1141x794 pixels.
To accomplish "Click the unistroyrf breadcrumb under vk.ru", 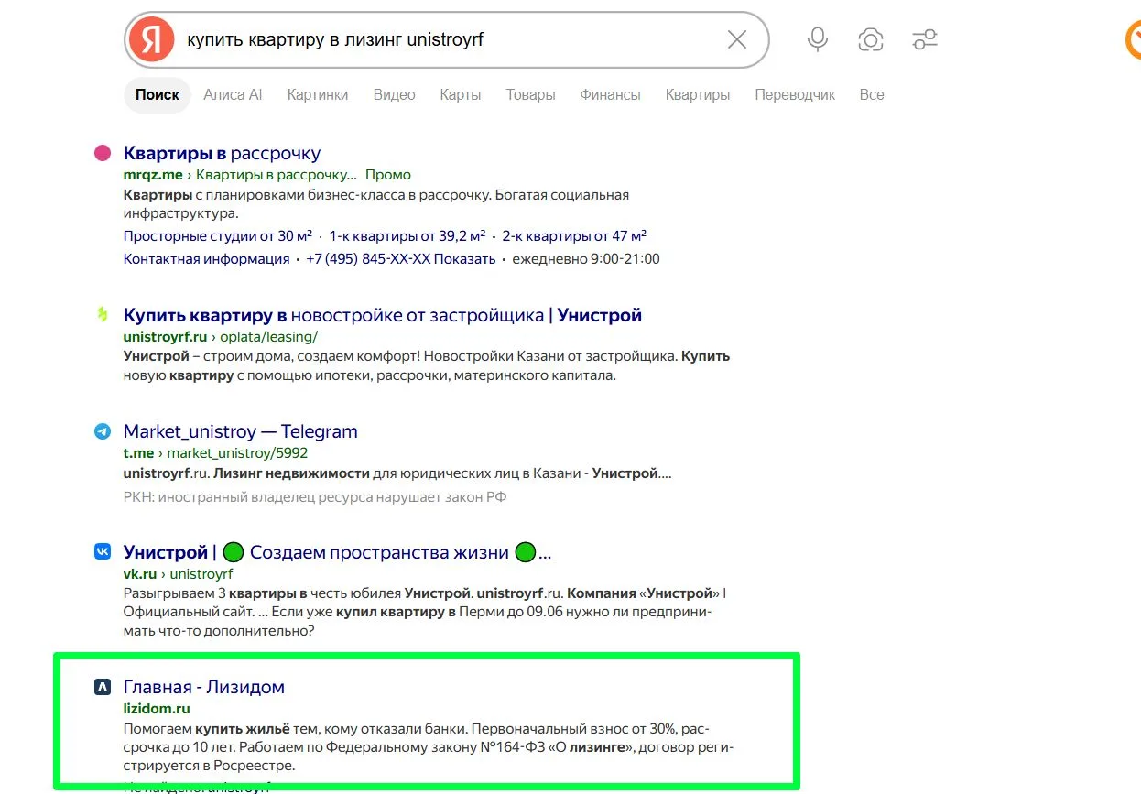I will pyautogui.click(x=201, y=574).
